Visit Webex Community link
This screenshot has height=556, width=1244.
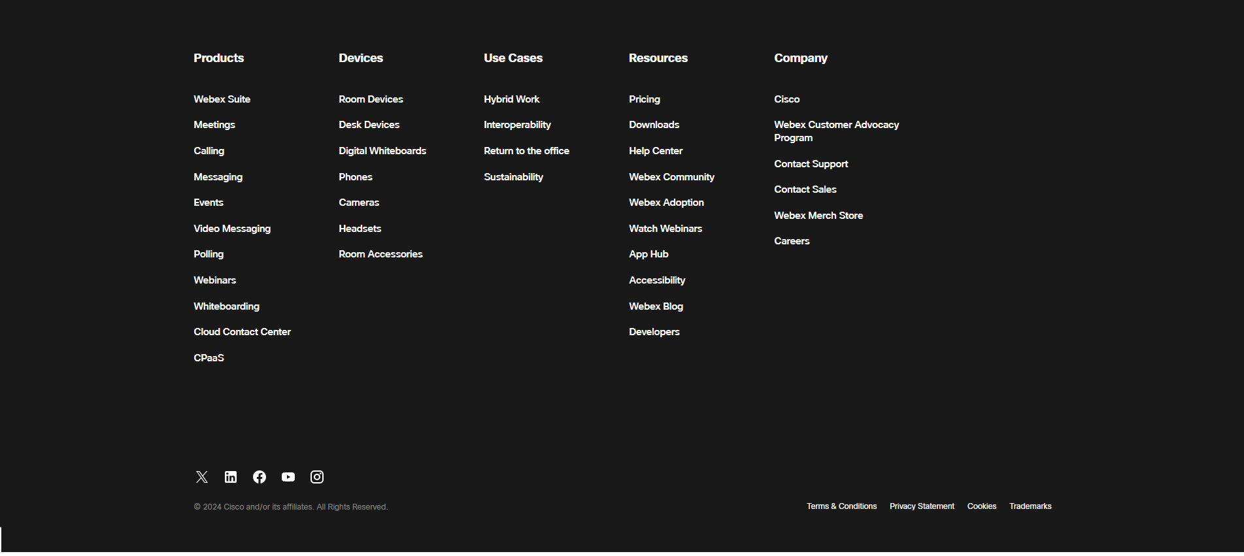(672, 177)
